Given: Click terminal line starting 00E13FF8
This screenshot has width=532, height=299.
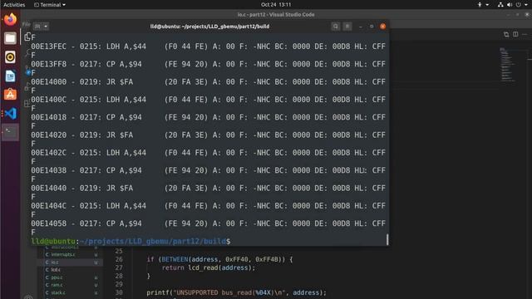Looking at the screenshot, I should pos(208,64).
